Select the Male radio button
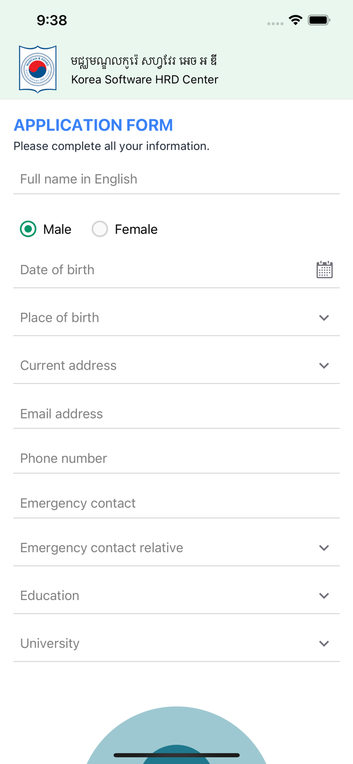This screenshot has width=353, height=764. pos(28,229)
